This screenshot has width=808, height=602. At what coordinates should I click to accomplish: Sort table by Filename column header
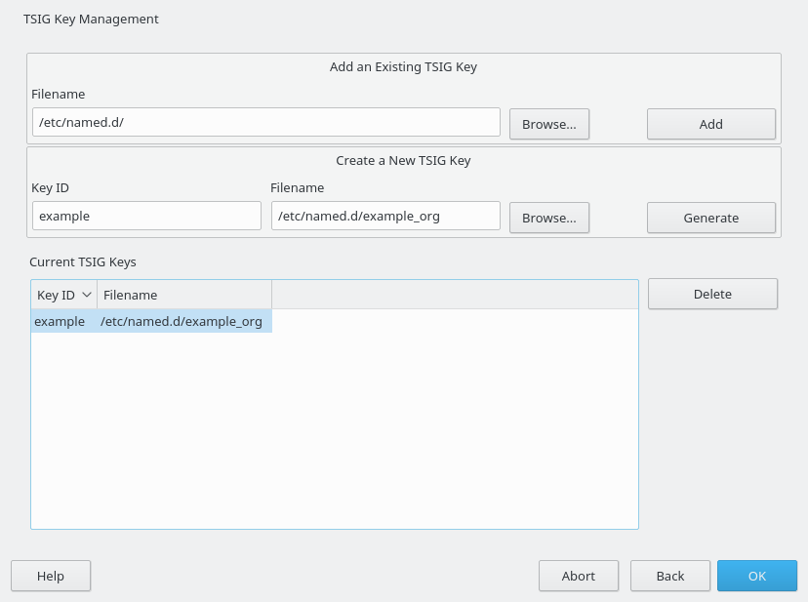(x=184, y=295)
